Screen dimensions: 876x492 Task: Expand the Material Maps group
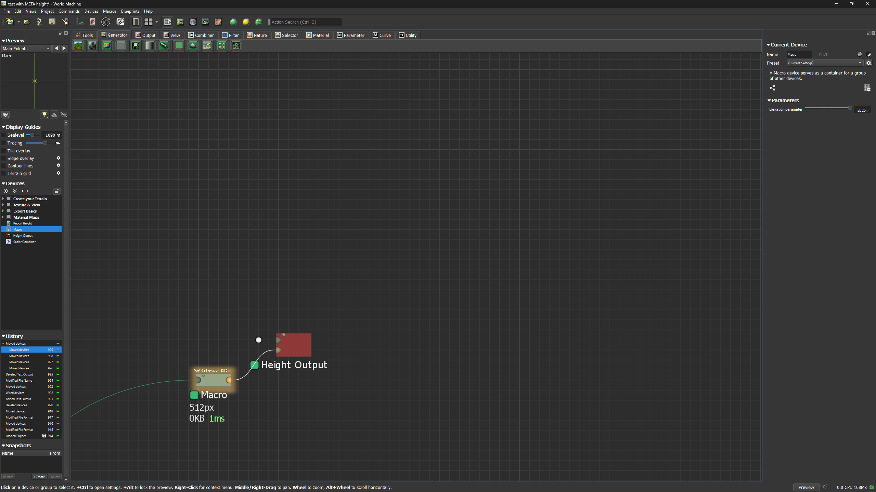click(3, 217)
